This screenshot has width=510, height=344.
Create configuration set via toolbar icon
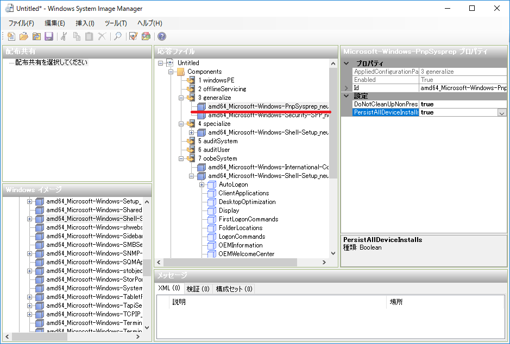point(146,36)
